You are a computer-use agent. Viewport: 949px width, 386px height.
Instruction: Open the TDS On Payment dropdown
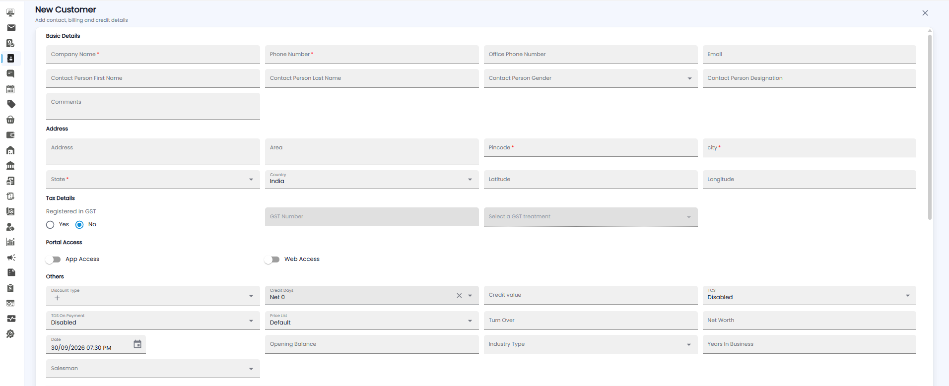153,321
